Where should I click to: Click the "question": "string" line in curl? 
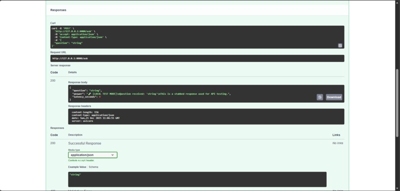[68, 43]
